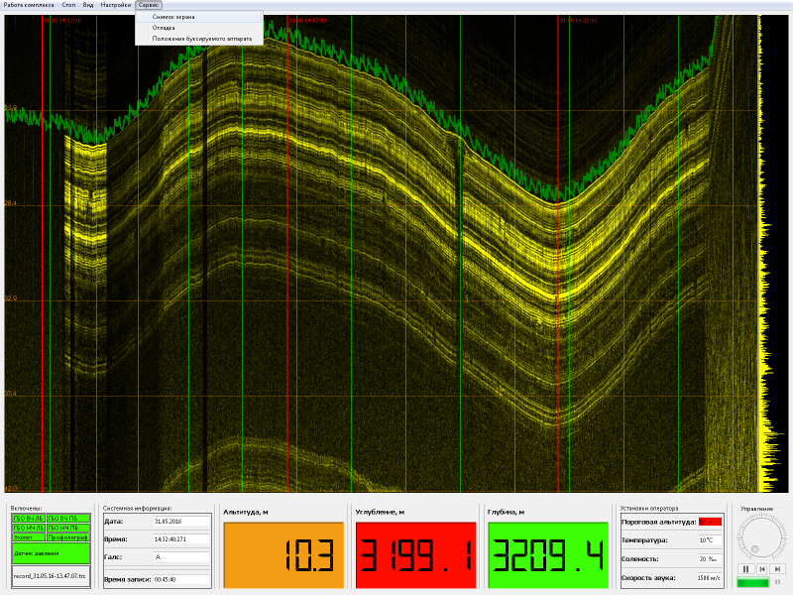Click the Датчик давления indicator
This screenshot has height=595, width=793.
point(52,553)
